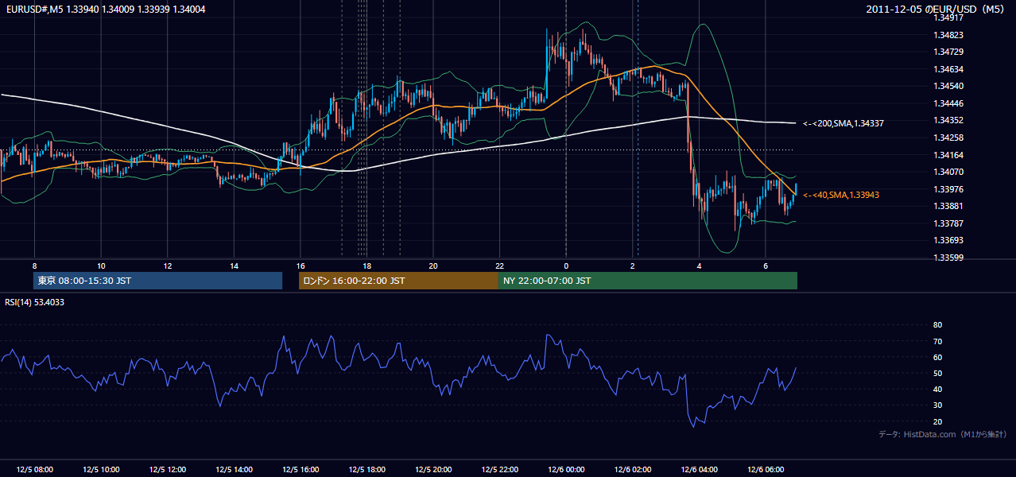Image resolution: width=1016 pixels, height=477 pixels.
Task: Click the 200 SMA 1.34337 label
Action: [843, 123]
